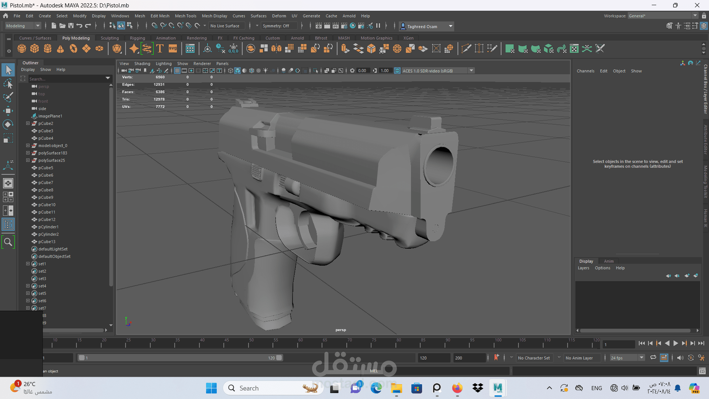Toggle the audio mute speaker button
Viewport: 709px width, 399px height.
click(x=680, y=358)
